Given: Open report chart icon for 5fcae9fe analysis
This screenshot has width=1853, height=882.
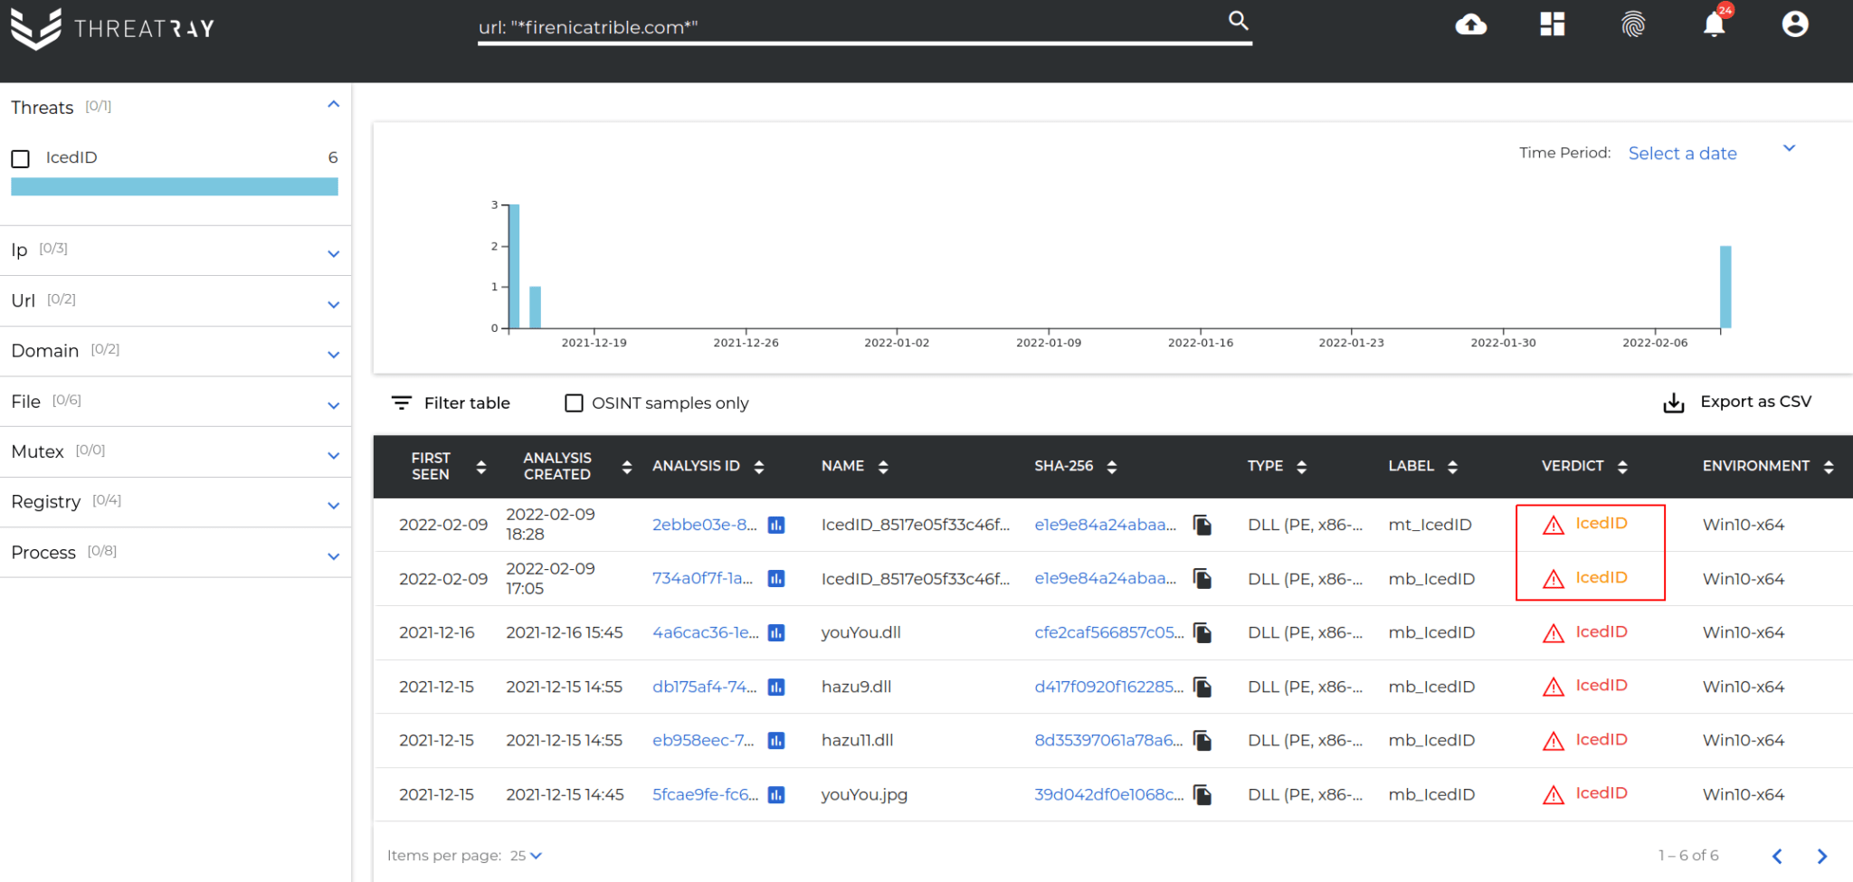Looking at the screenshot, I should [x=776, y=794].
